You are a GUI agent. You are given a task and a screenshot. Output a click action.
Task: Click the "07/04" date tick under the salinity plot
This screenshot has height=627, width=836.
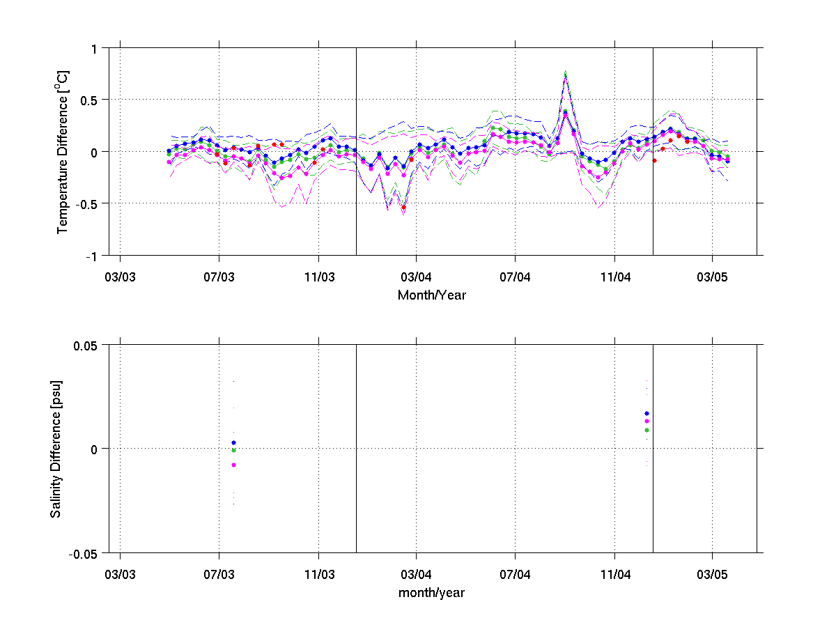tap(516, 575)
